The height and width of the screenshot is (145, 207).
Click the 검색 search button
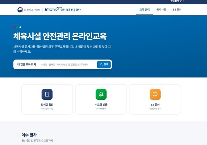tap(104, 64)
